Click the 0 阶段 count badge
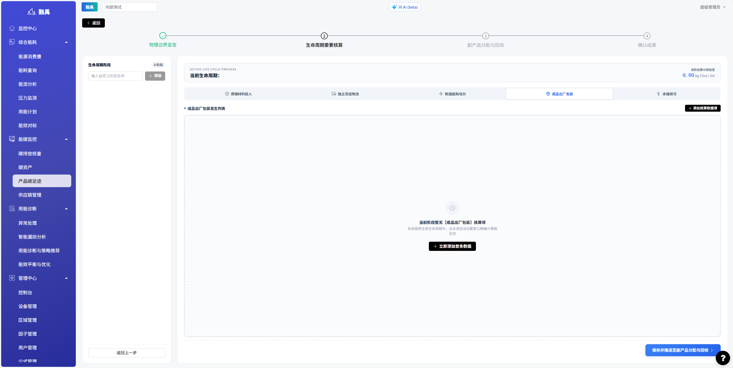 [x=158, y=65]
